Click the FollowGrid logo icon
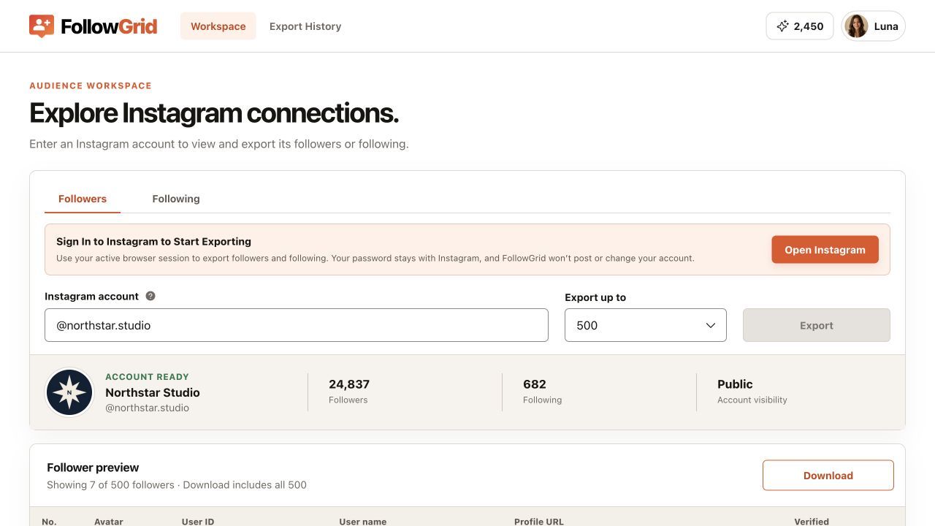Image resolution: width=935 pixels, height=526 pixels. pyautogui.click(x=42, y=26)
